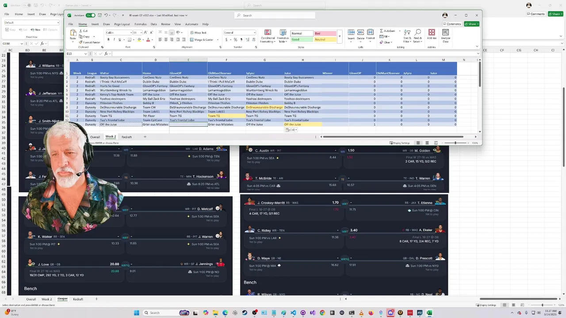566x318 pixels.
Task: Click the Format Painter brush
Action: point(81,42)
